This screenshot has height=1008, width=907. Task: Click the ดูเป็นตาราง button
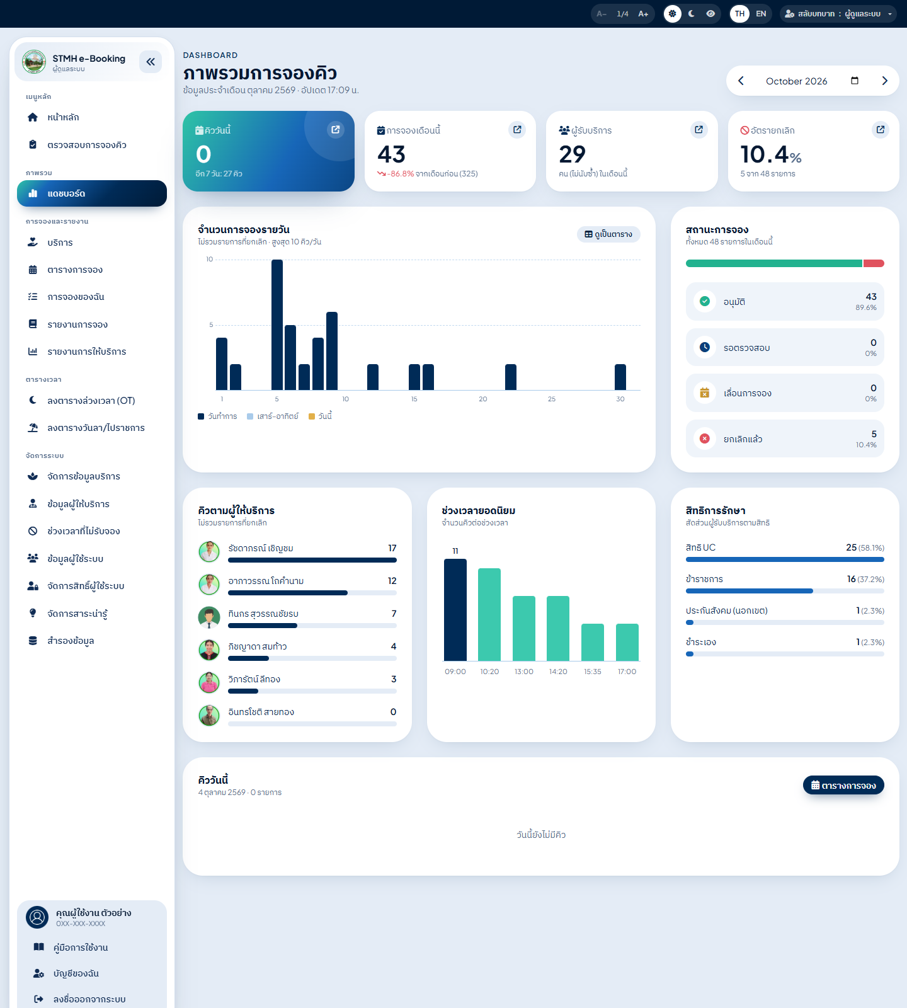click(608, 234)
